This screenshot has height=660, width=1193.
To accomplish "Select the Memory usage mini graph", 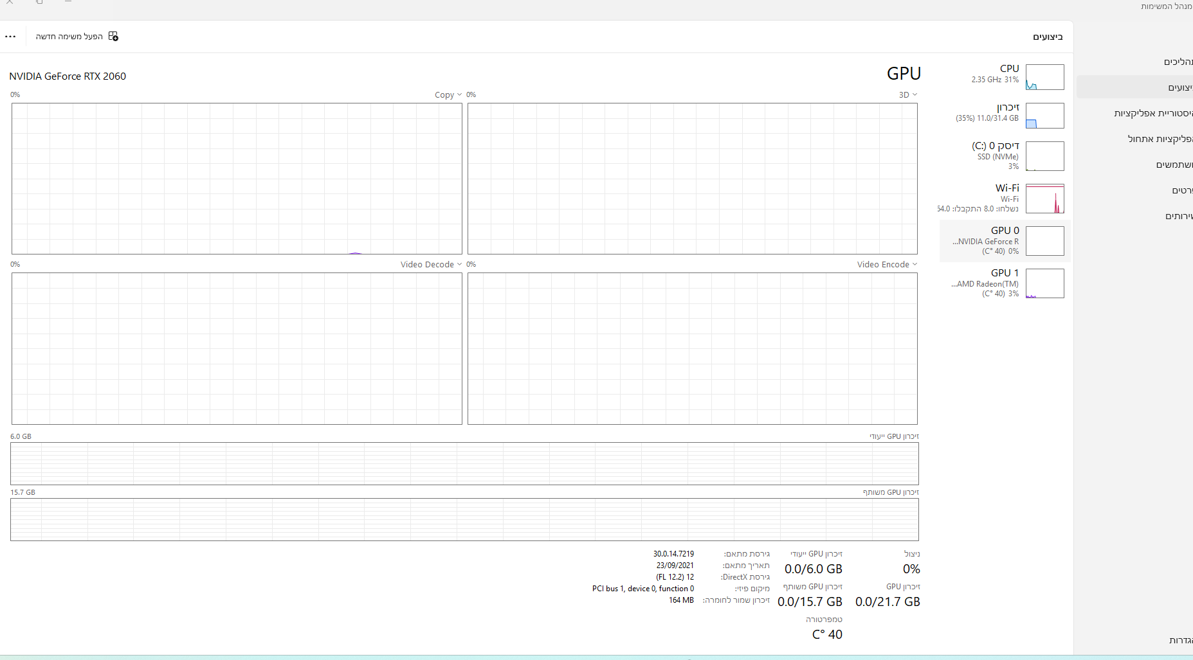I will point(1044,116).
